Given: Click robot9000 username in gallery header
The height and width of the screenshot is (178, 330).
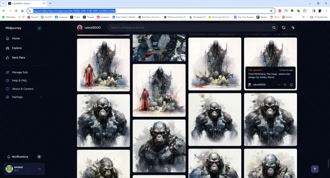Looking at the screenshot, I should tap(92, 28).
